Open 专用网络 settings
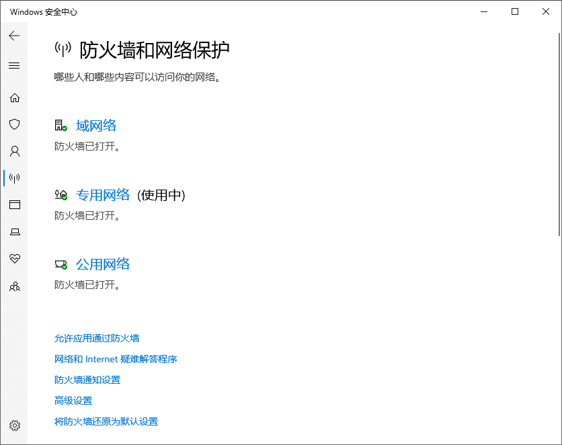The image size is (562, 445). pos(103,195)
